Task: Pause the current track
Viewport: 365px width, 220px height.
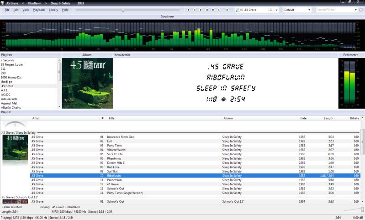Action: coord(195,10)
